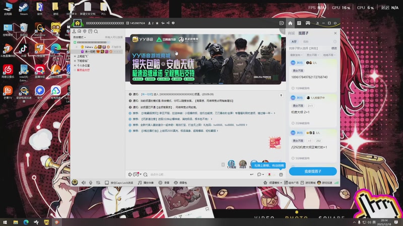Close the right panel with X button
This screenshot has width=403, height=226.
click(x=335, y=33)
